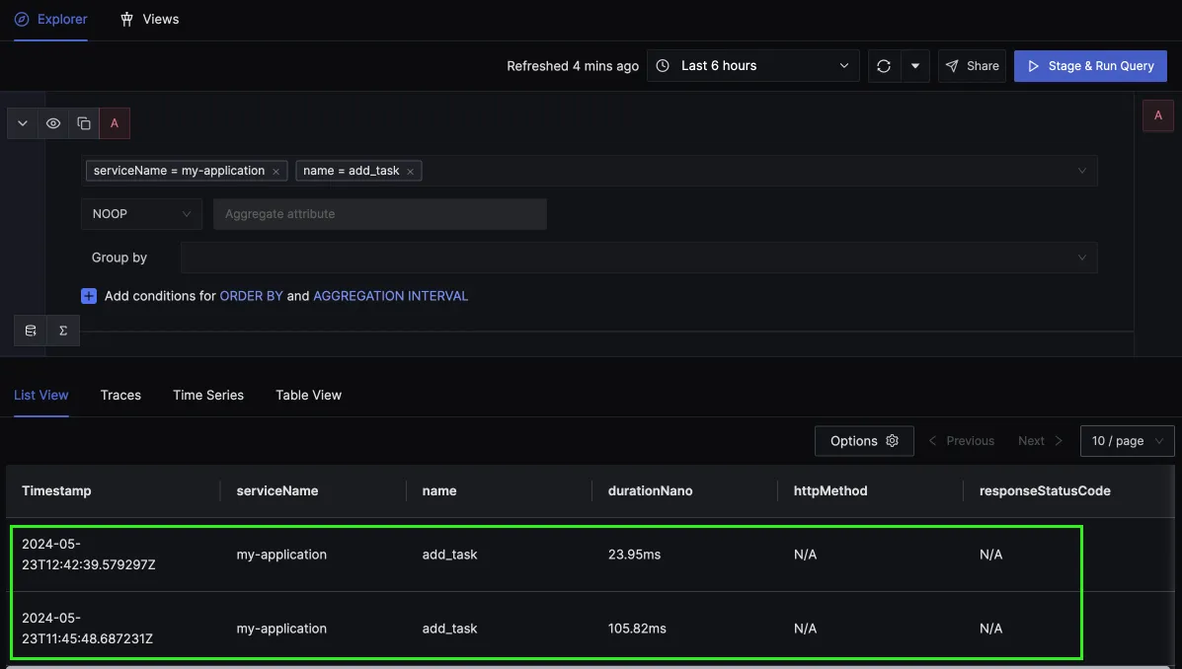Open the NOOP aggregation dropdown
Image resolution: width=1182 pixels, height=669 pixels.
coord(142,214)
